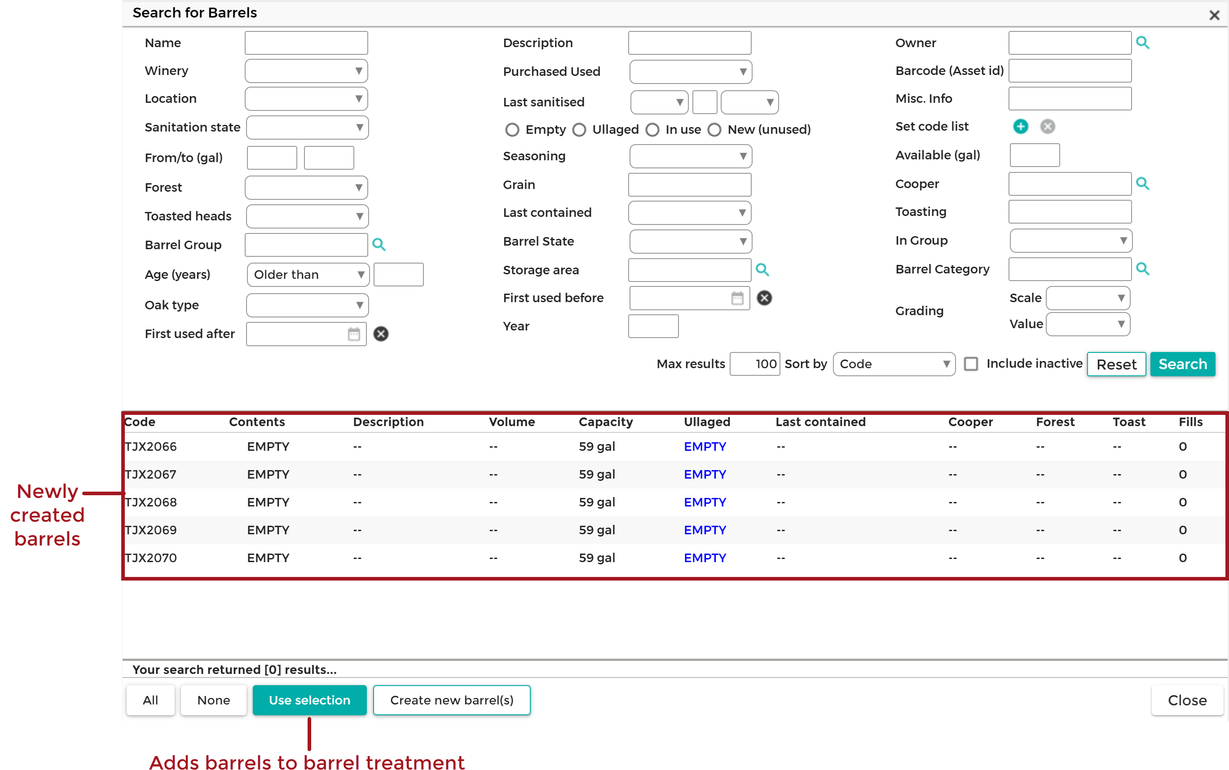The image size is (1229, 770).
Task: Click the All selection button
Action: [x=150, y=700]
